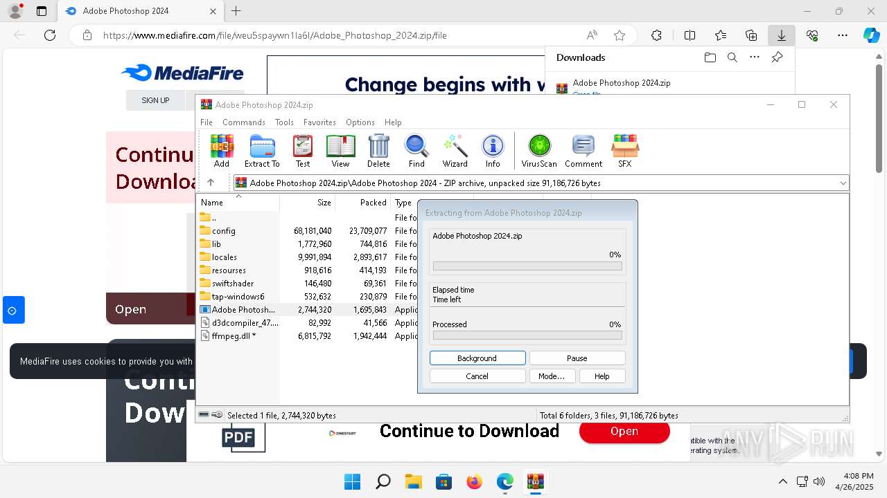Click the Delete trash icon in WinRAR

tap(378, 151)
